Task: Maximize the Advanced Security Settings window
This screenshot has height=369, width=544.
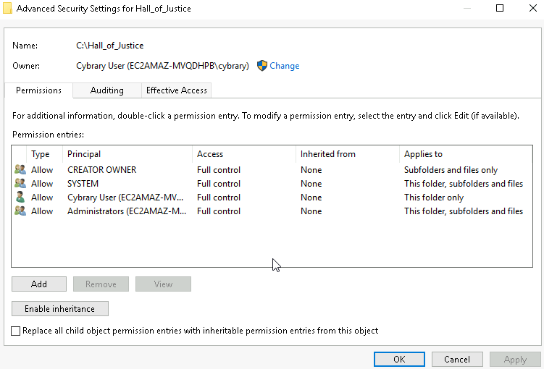Action: [x=499, y=9]
